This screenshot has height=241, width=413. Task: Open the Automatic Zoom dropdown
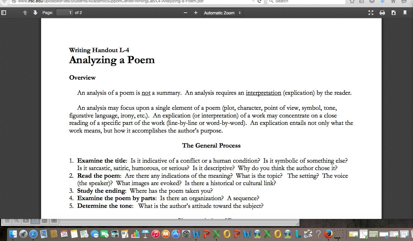222,13
